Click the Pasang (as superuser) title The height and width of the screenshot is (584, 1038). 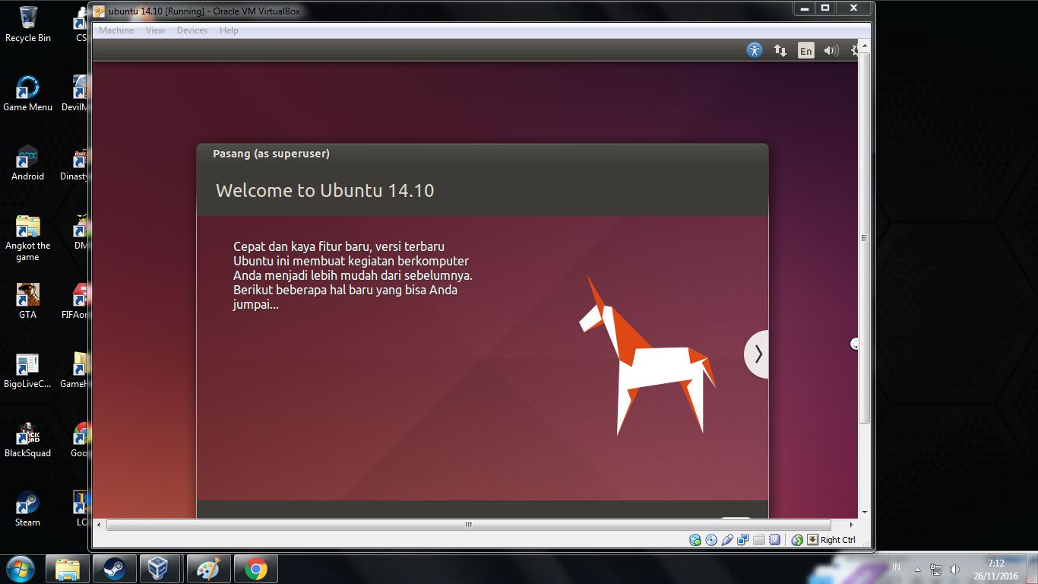[x=271, y=154]
